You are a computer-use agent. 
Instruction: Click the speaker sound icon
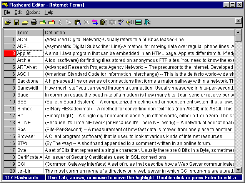click(x=130, y=22)
